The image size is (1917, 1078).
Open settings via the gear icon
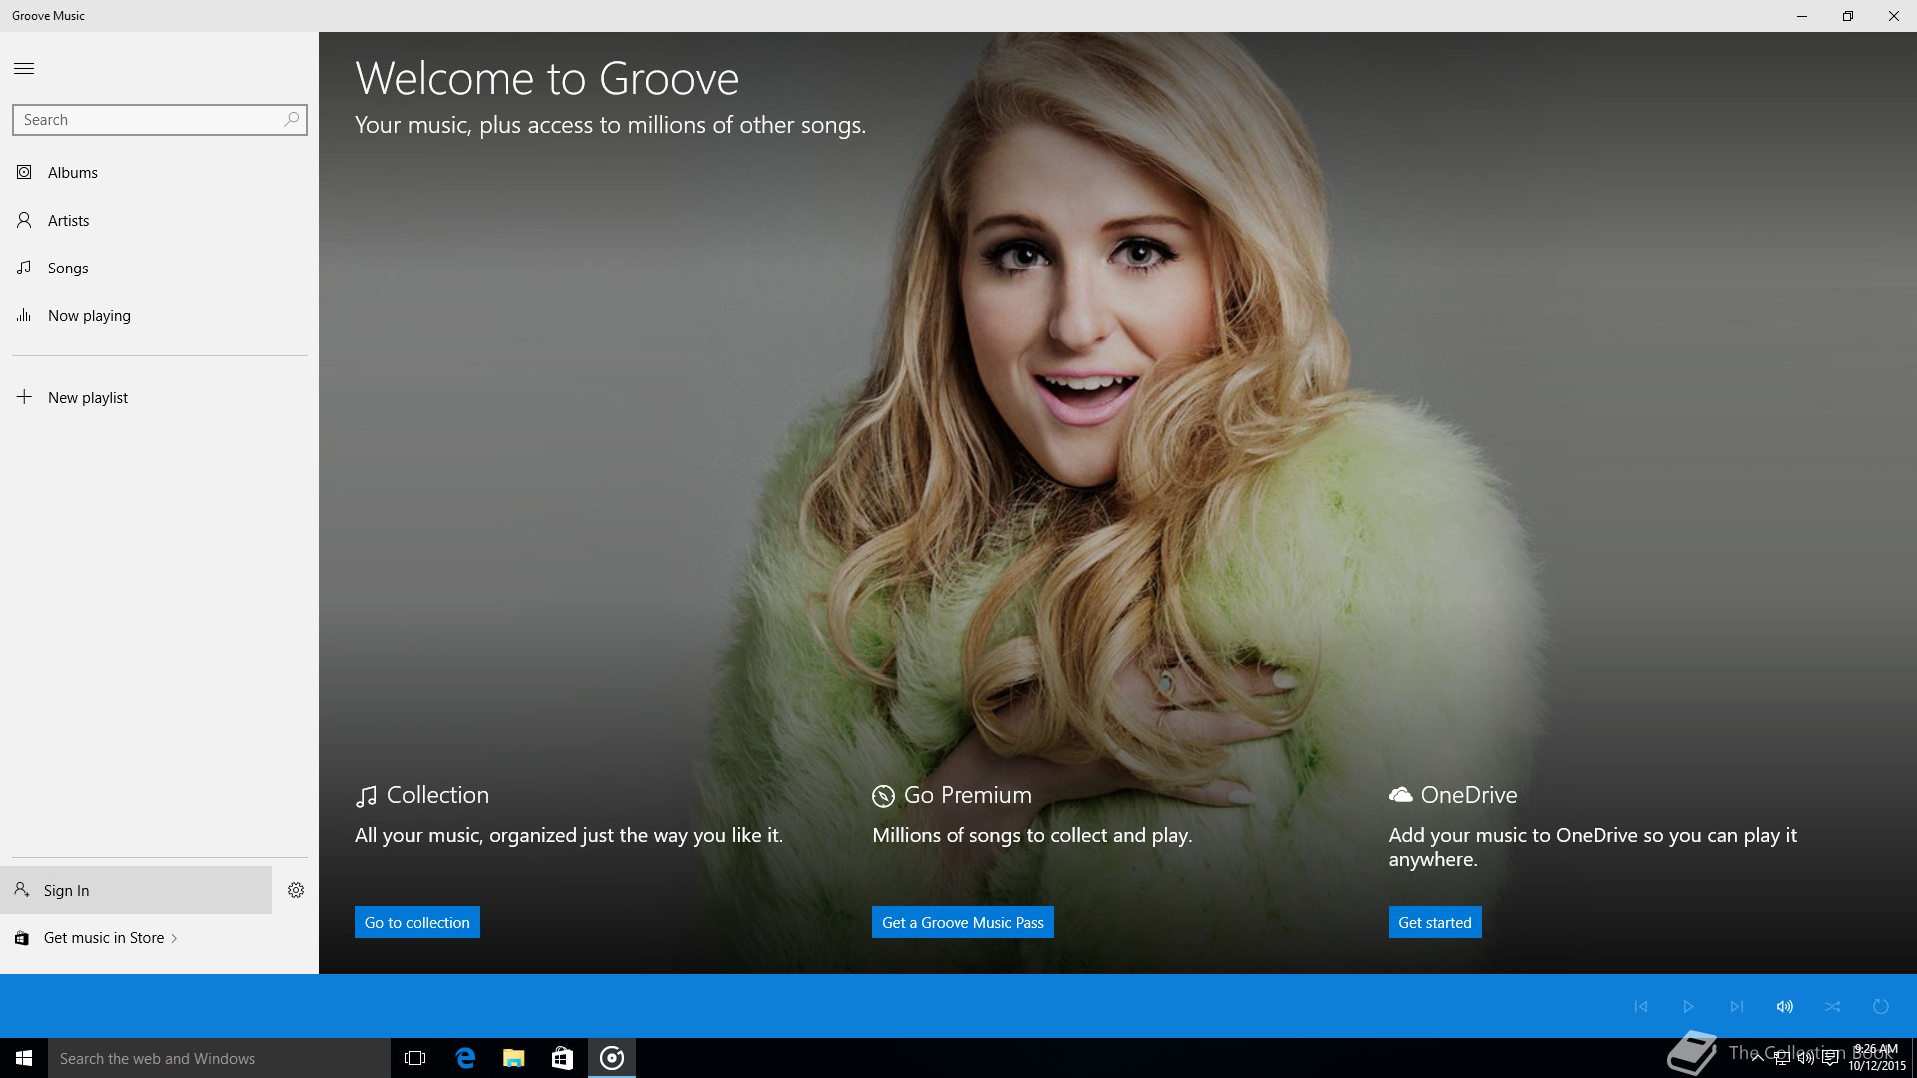pyautogui.click(x=296, y=890)
